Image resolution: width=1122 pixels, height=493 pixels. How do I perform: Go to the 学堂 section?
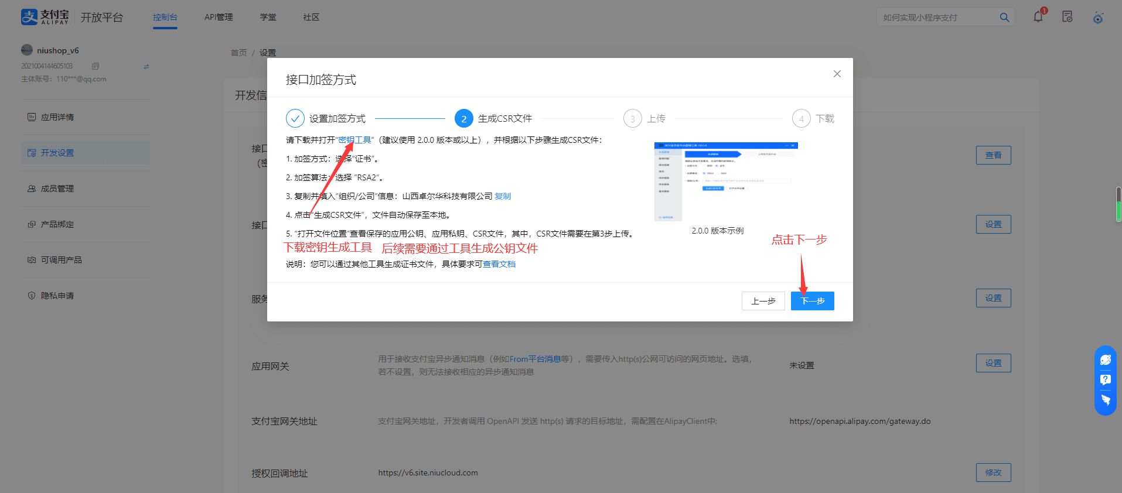point(268,17)
